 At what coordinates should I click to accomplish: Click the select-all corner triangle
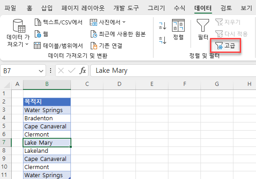(6, 85)
